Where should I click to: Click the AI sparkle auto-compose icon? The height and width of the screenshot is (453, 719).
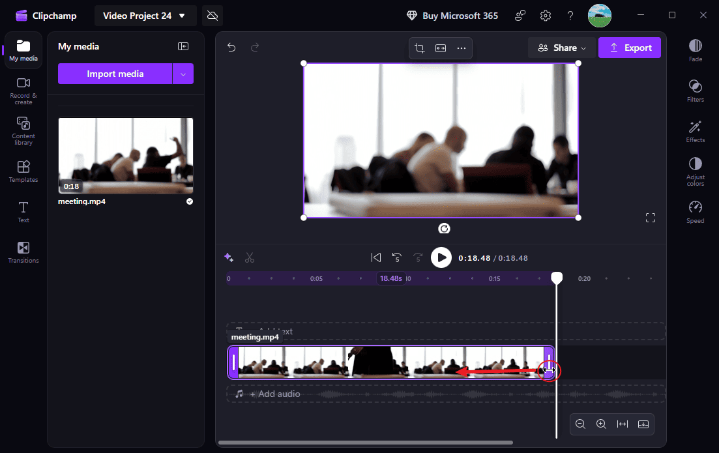coord(229,257)
